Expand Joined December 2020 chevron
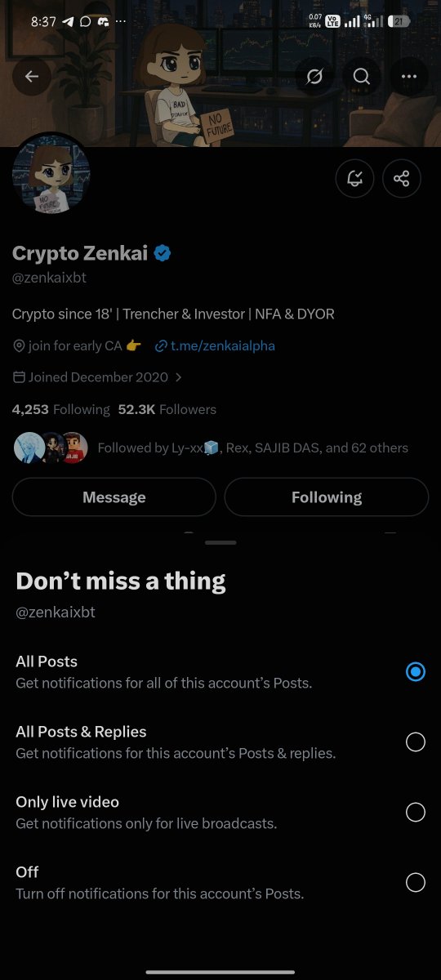The height and width of the screenshot is (980, 441). pos(179,377)
